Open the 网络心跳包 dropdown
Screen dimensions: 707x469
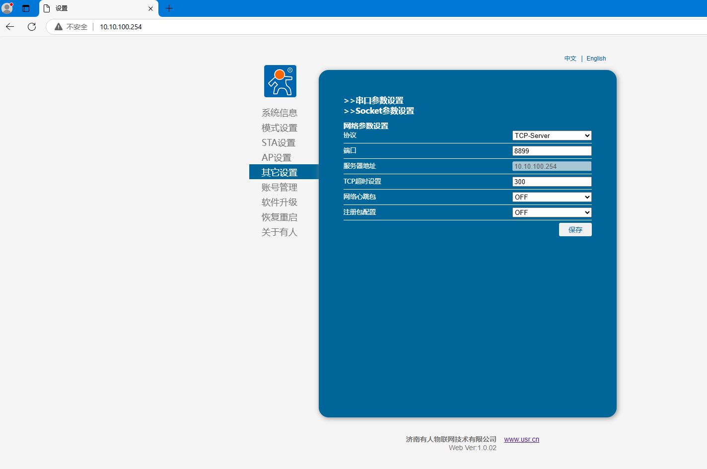pos(552,197)
